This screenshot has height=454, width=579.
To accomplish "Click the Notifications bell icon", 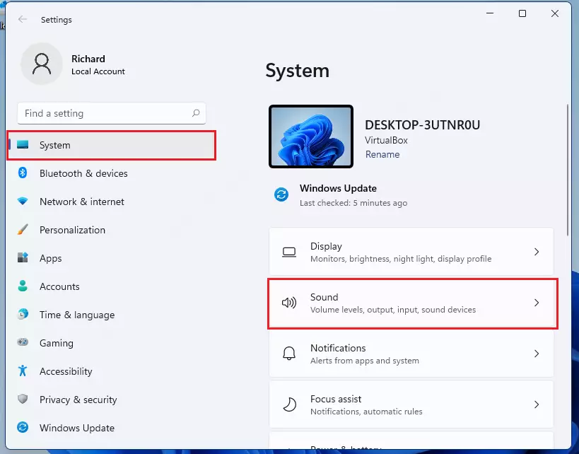I will click(x=289, y=354).
